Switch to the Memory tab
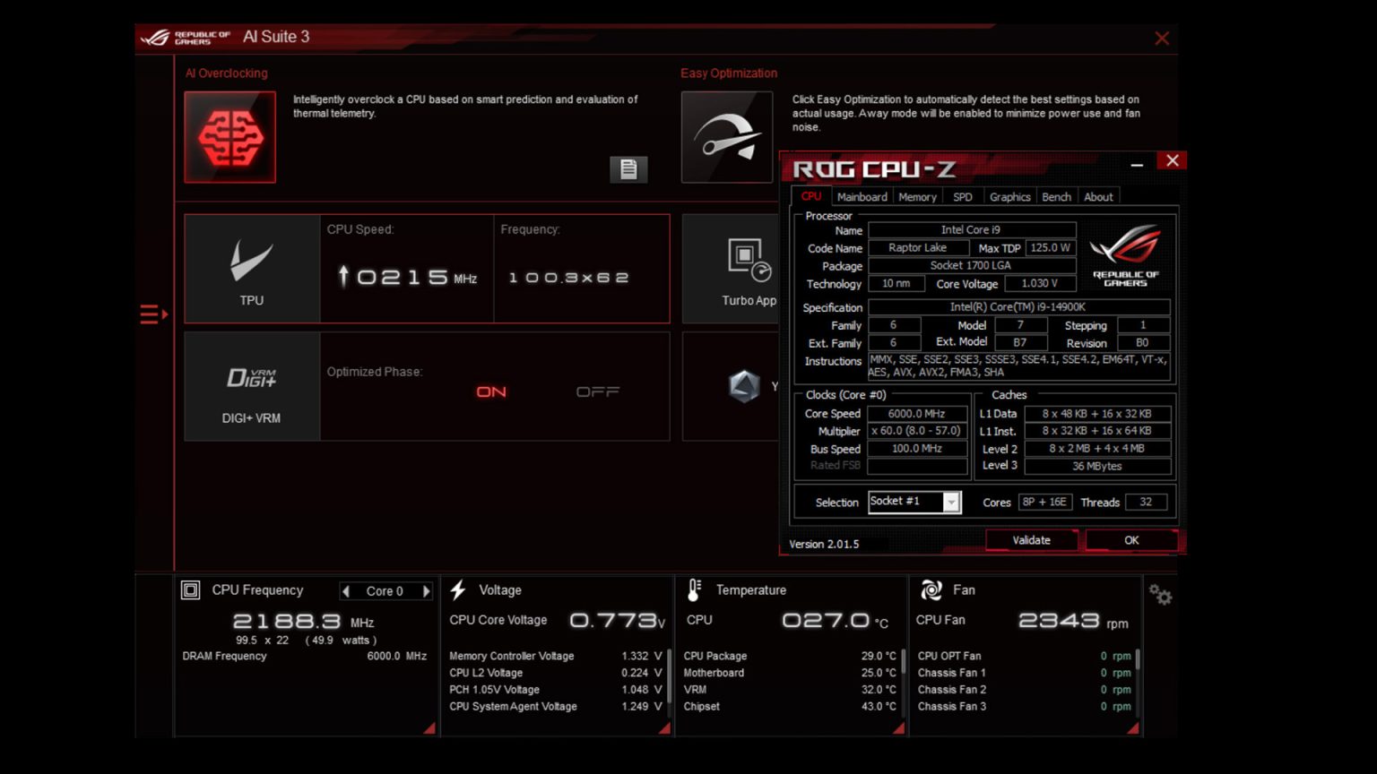Screen dimensions: 1377x774 (x=917, y=197)
